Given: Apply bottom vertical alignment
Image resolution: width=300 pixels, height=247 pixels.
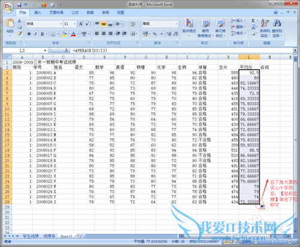Looking at the screenshot, I should [110, 24].
